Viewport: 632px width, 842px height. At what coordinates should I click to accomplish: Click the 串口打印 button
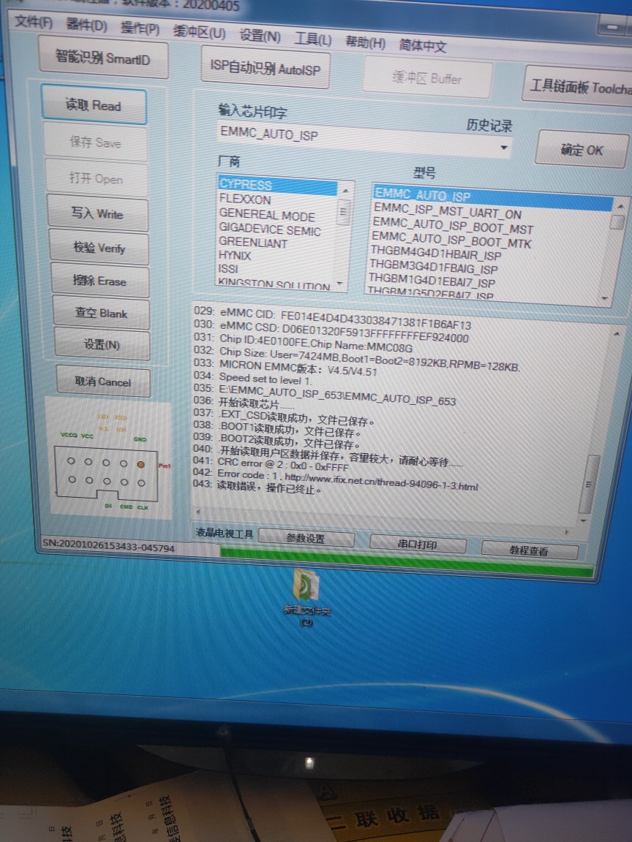(418, 545)
